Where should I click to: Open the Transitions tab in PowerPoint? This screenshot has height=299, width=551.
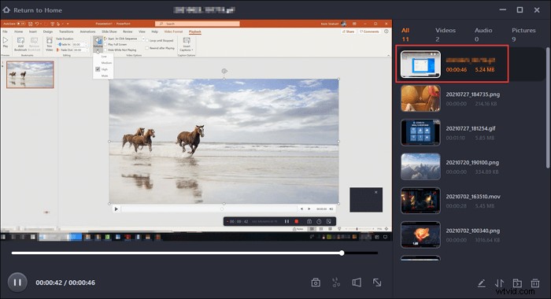tap(66, 31)
